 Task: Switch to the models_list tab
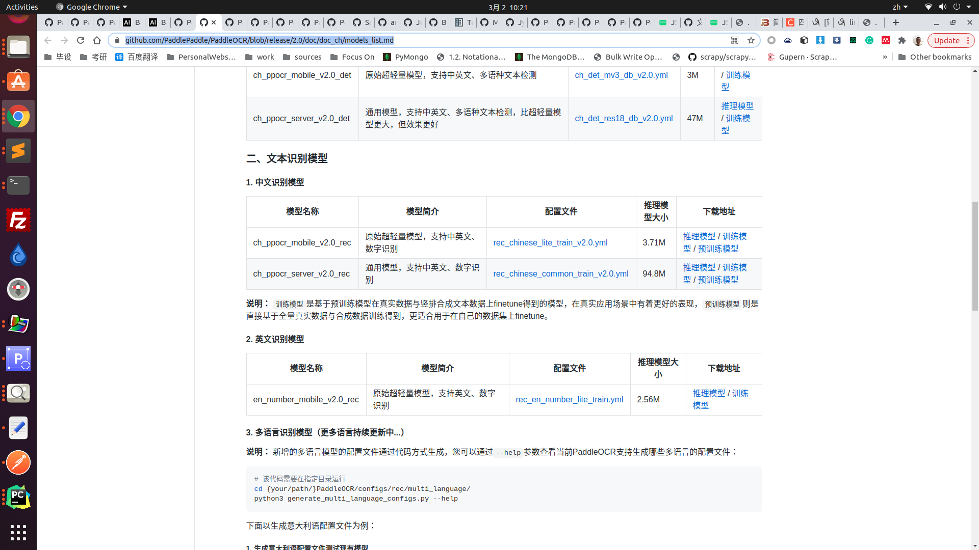pyautogui.click(x=206, y=22)
